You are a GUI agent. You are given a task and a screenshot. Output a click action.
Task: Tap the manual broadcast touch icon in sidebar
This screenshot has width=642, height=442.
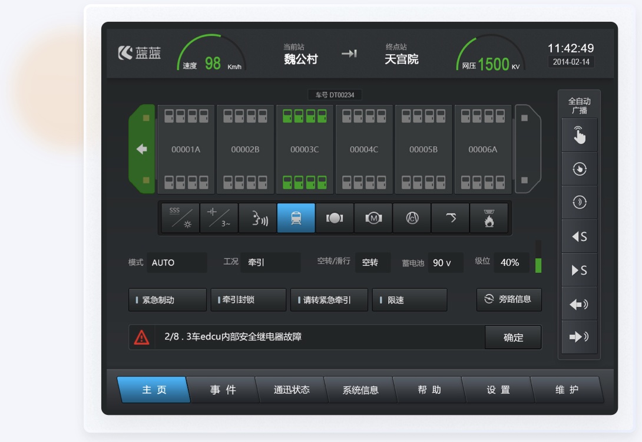[x=579, y=134]
